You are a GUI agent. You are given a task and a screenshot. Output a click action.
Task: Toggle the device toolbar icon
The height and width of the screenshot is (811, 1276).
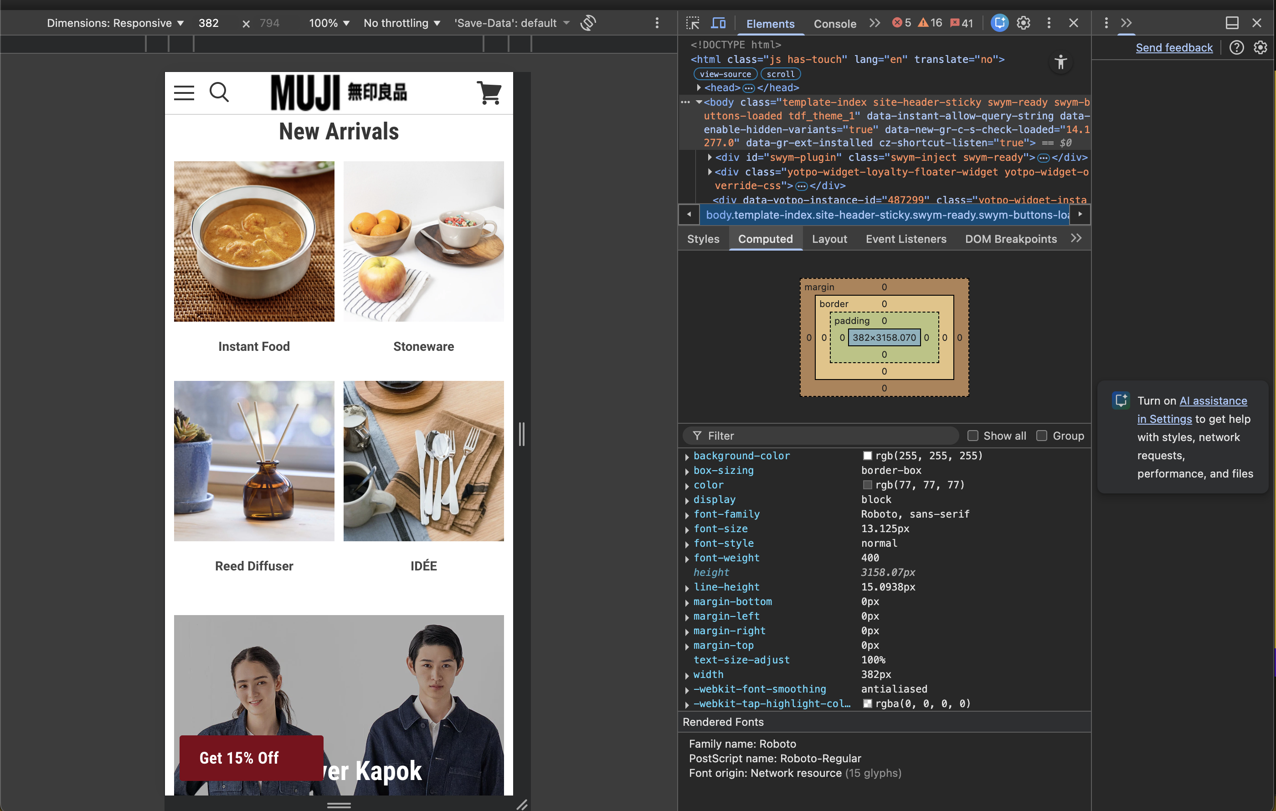point(719,23)
